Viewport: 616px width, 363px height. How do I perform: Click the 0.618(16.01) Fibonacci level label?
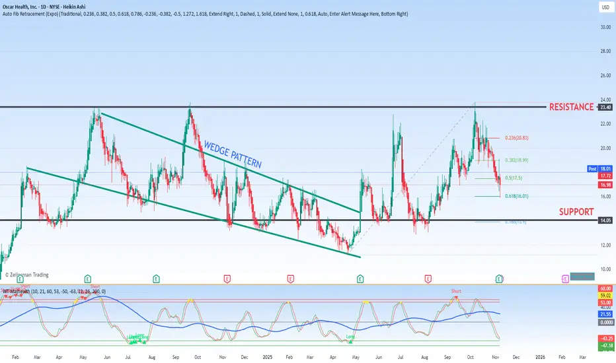(517, 196)
